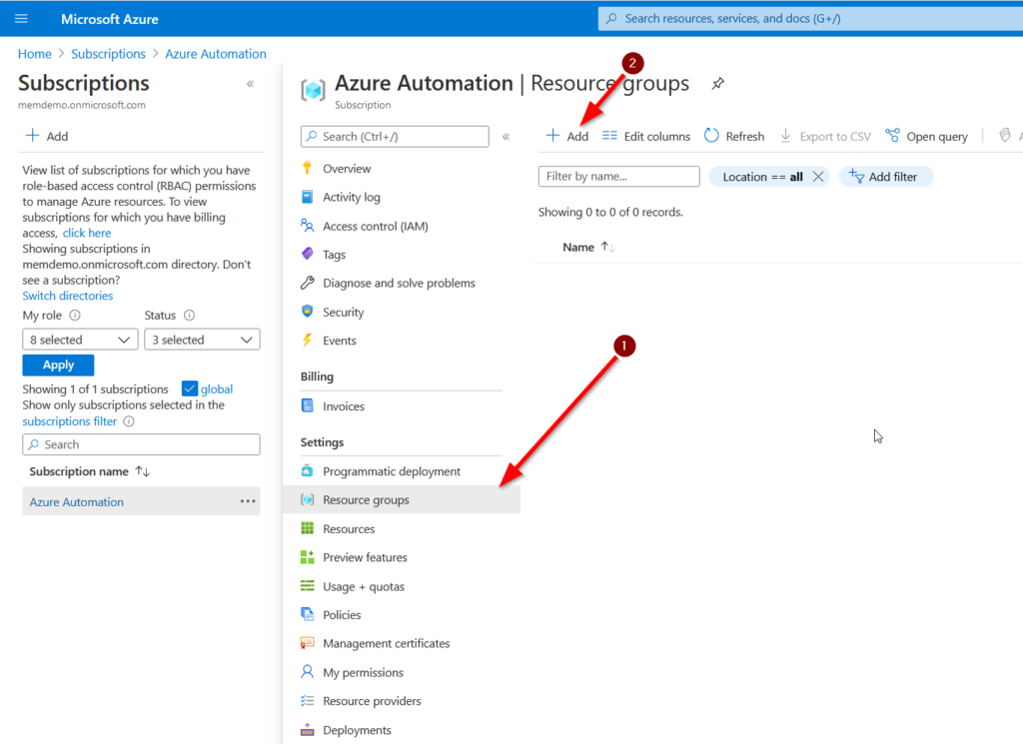Click Open query in toolbar
Screen dimensions: 1023x744
tap(926, 136)
